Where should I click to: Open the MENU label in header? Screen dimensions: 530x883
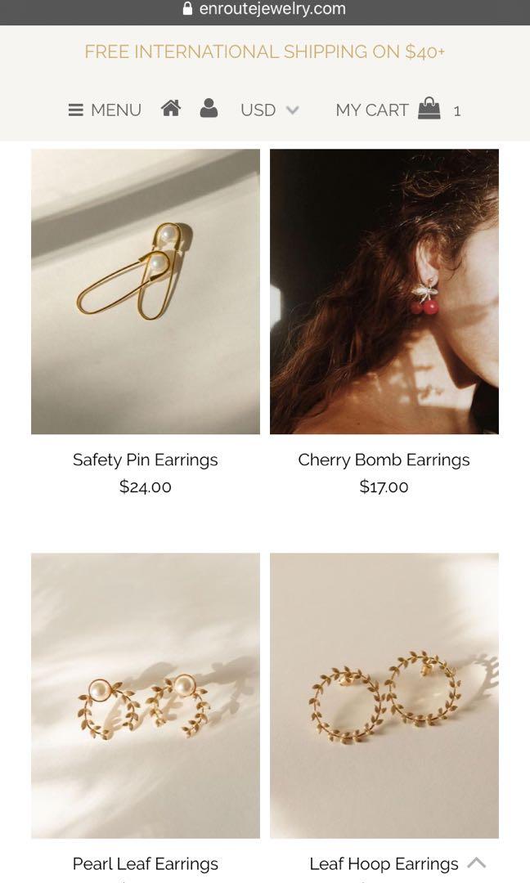[x=116, y=110]
